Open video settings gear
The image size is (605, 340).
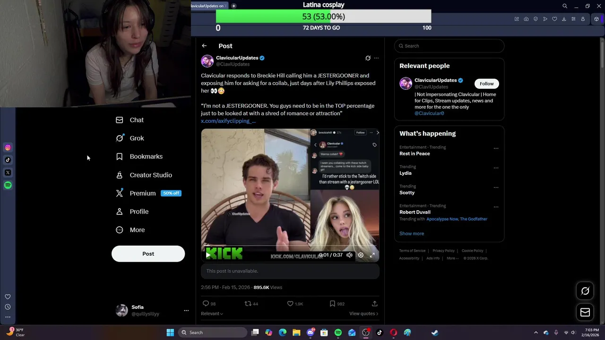click(x=361, y=255)
